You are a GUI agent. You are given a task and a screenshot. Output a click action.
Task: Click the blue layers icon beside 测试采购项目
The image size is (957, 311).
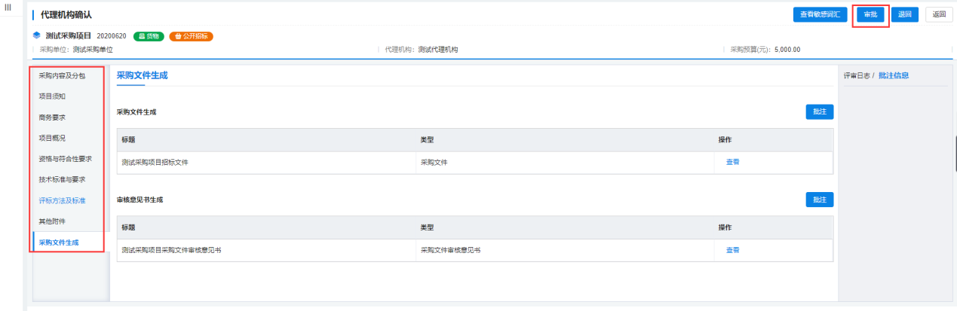click(x=36, y=35)
